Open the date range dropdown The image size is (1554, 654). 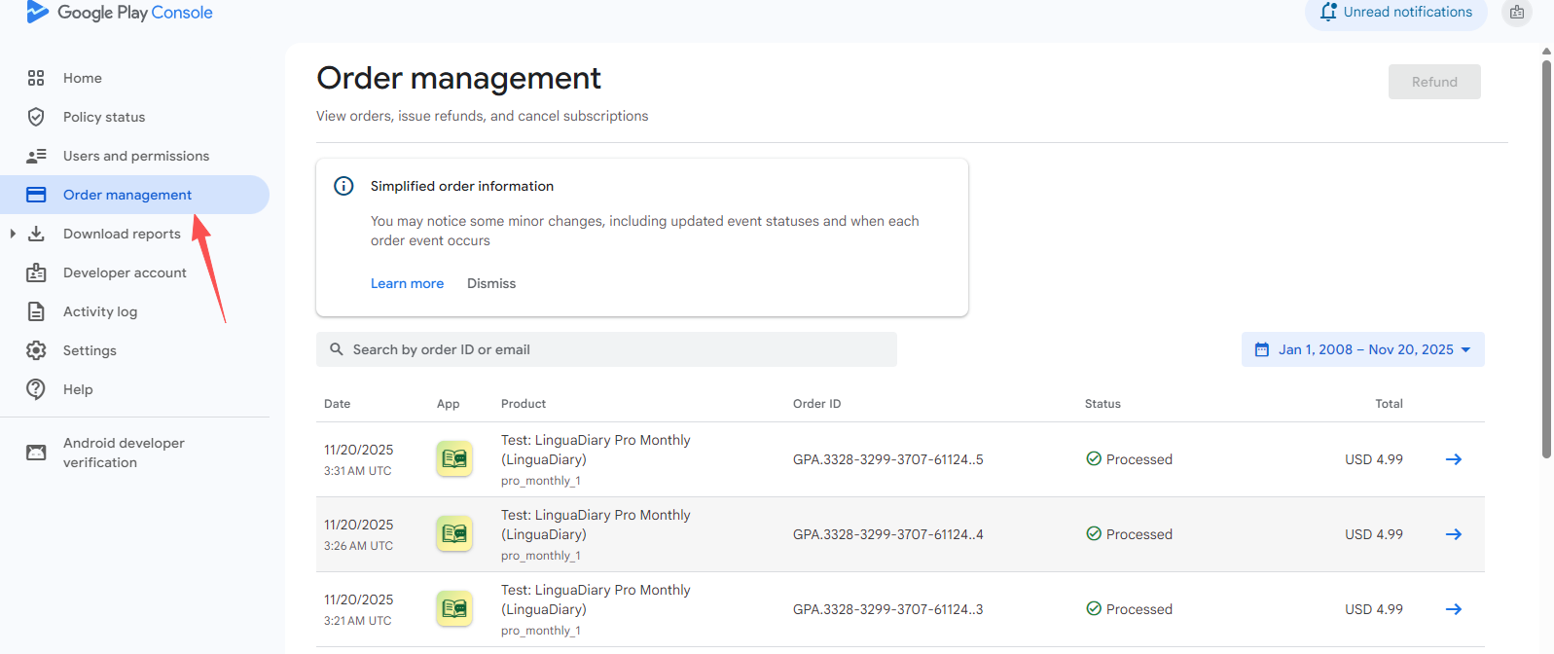tap(1362, 349)
